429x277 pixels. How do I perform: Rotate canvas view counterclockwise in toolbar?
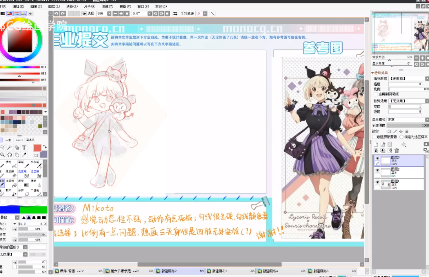155,13
